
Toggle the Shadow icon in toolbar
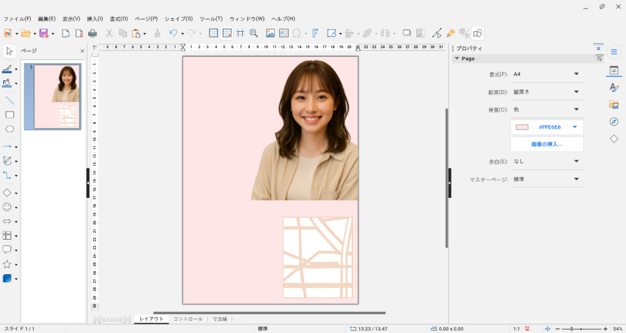tap(407, 33)
